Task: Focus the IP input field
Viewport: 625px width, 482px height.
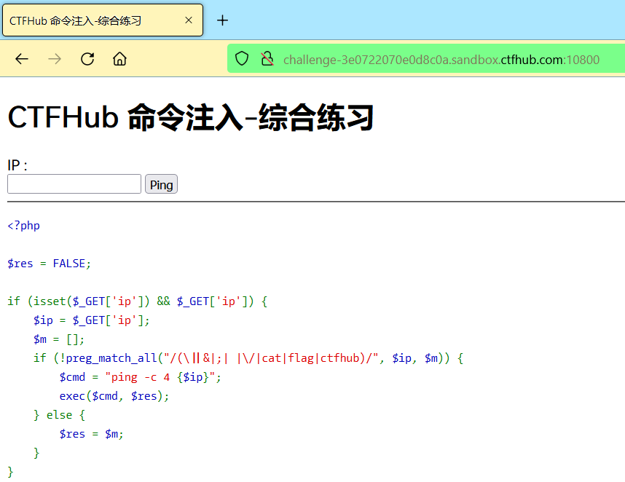Action: (x=74, y=184)
